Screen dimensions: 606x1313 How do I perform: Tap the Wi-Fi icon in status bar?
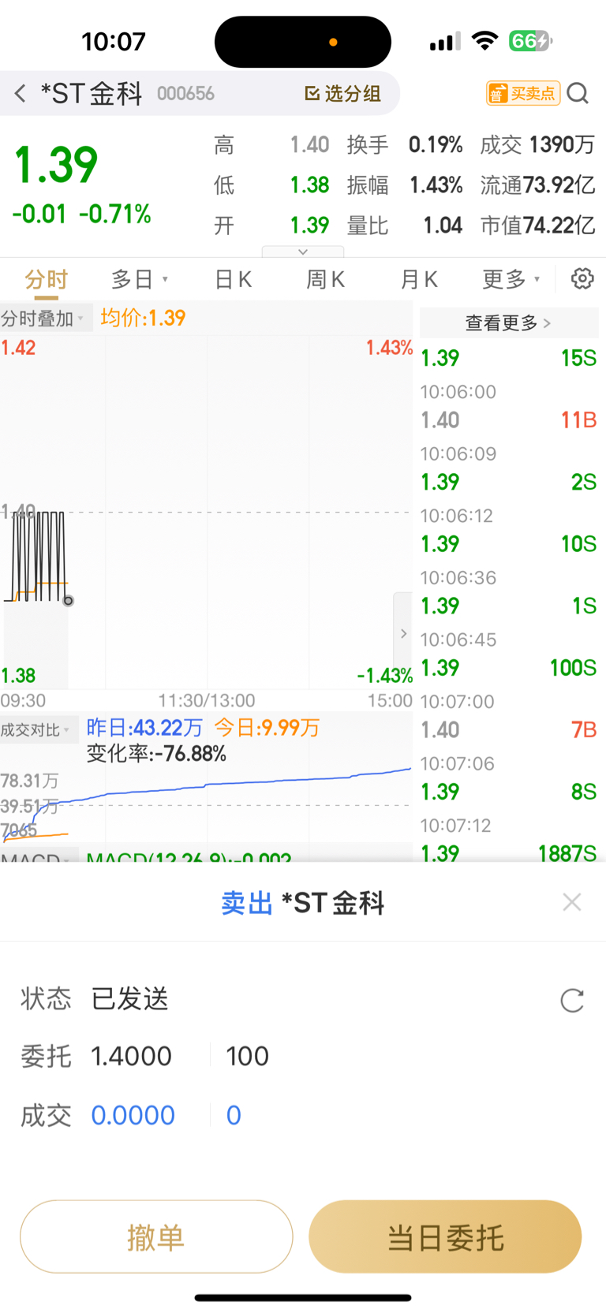click(x=484, y=41)
